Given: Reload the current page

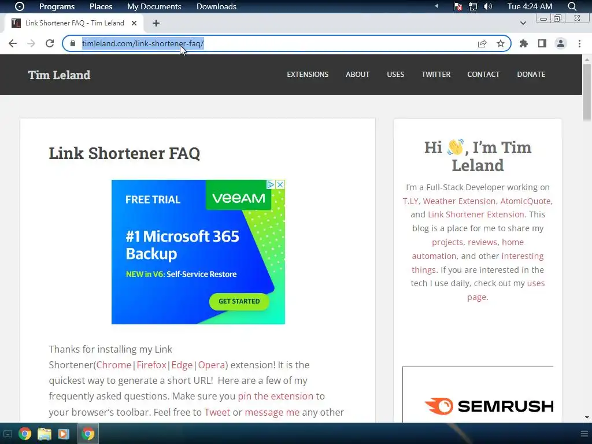Looking at the screenshot, I should 50,43.
